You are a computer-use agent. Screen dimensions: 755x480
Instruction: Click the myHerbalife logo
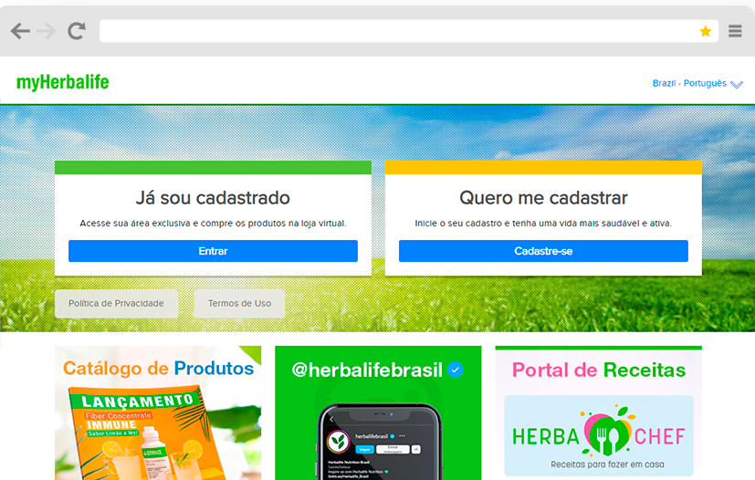[x=62, y=83]
